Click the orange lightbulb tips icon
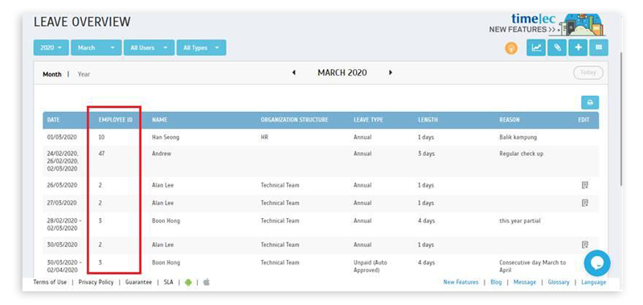 [511, 48]
